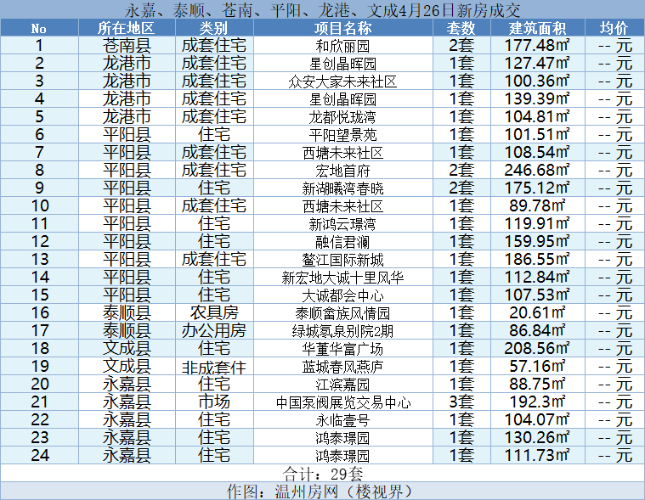Select the 泰顺畲族风情园 project cell
645x500 pixels.
[x=342, y=313]
